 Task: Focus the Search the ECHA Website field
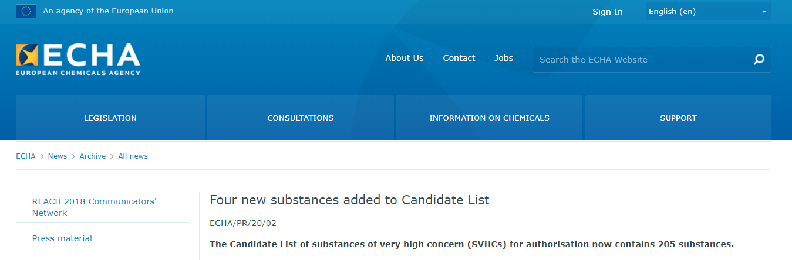[x=643, y=60]
